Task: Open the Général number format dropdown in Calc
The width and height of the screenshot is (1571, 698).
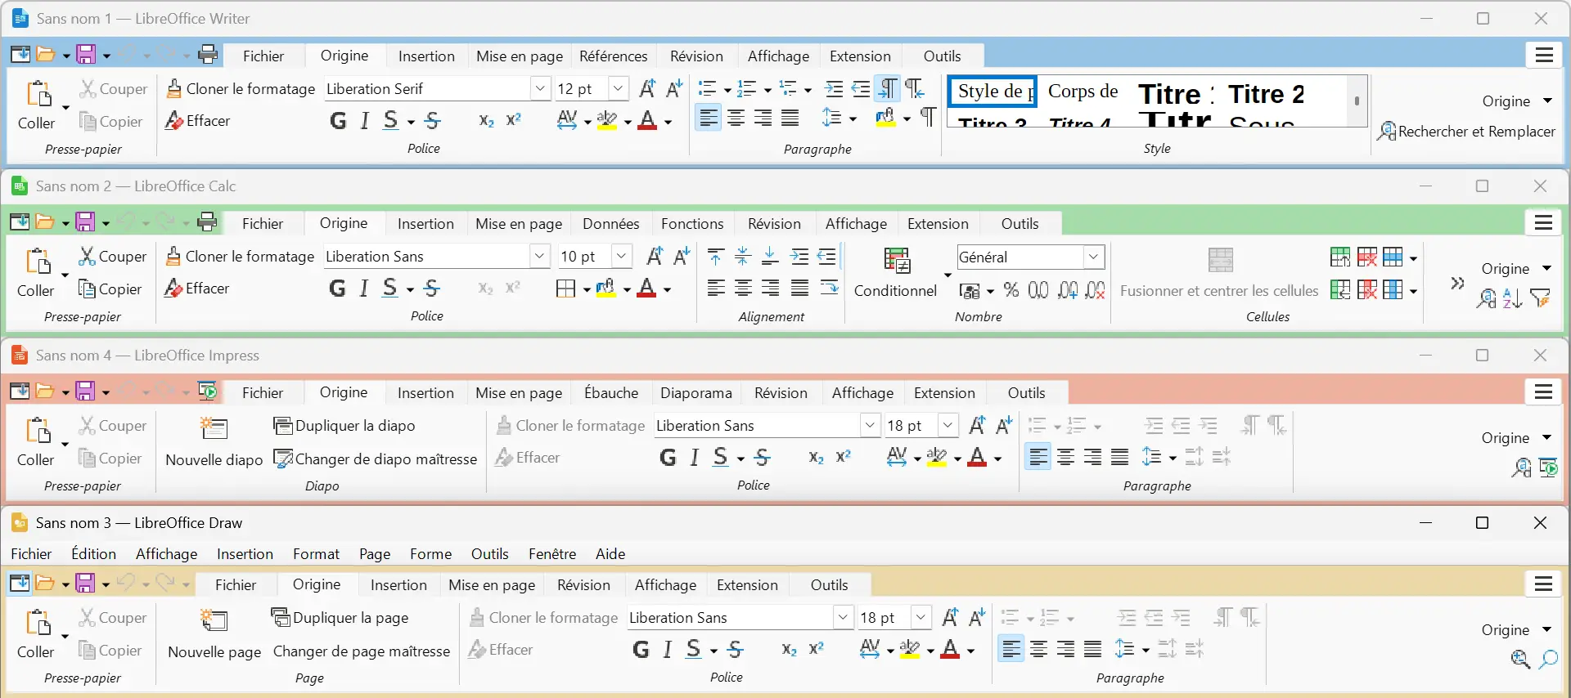Action: [1094, 257]
